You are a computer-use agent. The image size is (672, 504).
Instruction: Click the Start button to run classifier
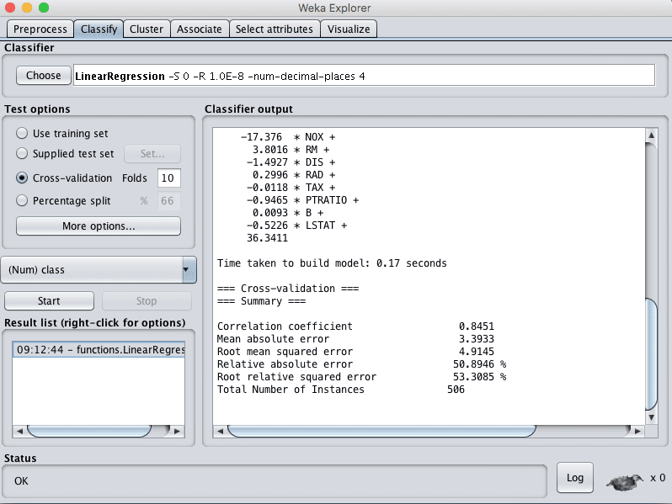coord(49,301)
